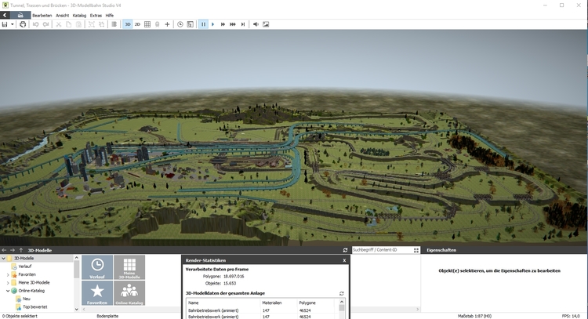This screenshot has width=588, height=319.
Task: Close the Render-Statistiken dialog
Action: 344,260
